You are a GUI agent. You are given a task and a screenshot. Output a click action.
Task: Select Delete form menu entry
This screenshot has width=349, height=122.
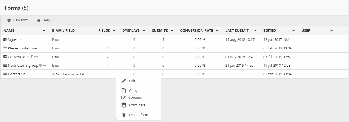coord(138,115)
